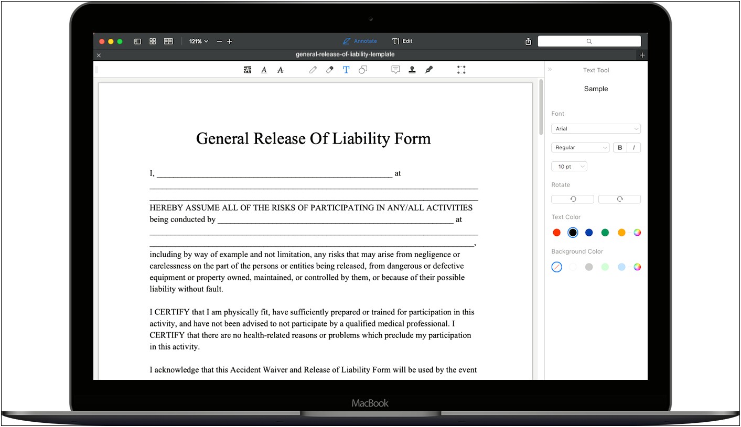Viewport: 741px width, 427px height.
Task: Choose light green background color
Action: point(605,267)
